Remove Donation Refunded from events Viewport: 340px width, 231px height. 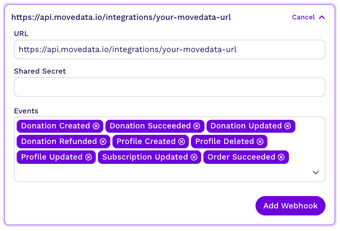[x=103, y=141]
